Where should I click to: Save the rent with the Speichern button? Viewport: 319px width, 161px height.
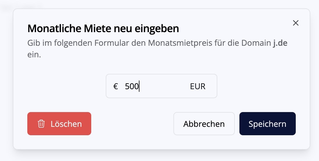267,124
